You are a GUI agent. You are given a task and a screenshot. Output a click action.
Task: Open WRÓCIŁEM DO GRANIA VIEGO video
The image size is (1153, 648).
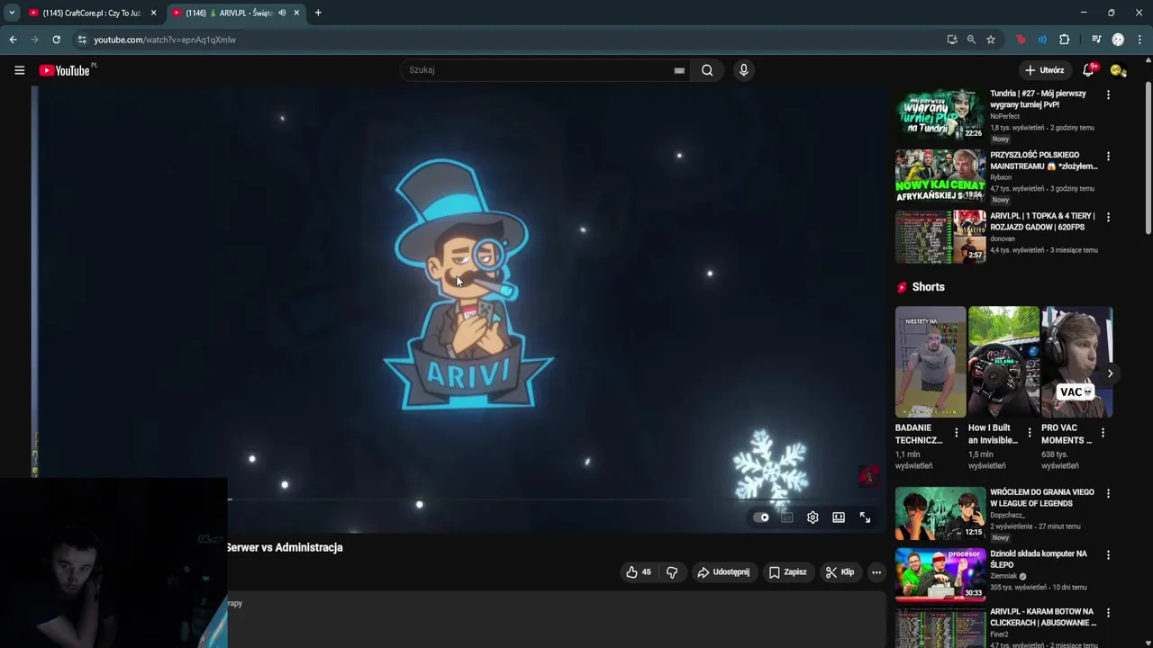coord(940,513)
